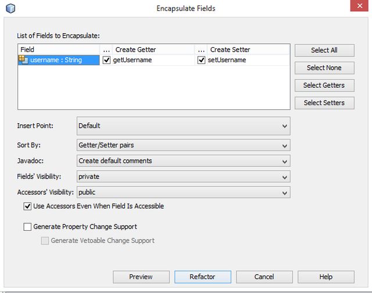Click the username field icon
The height and width of the screenshot is (293, 372).
pos(24,59)
